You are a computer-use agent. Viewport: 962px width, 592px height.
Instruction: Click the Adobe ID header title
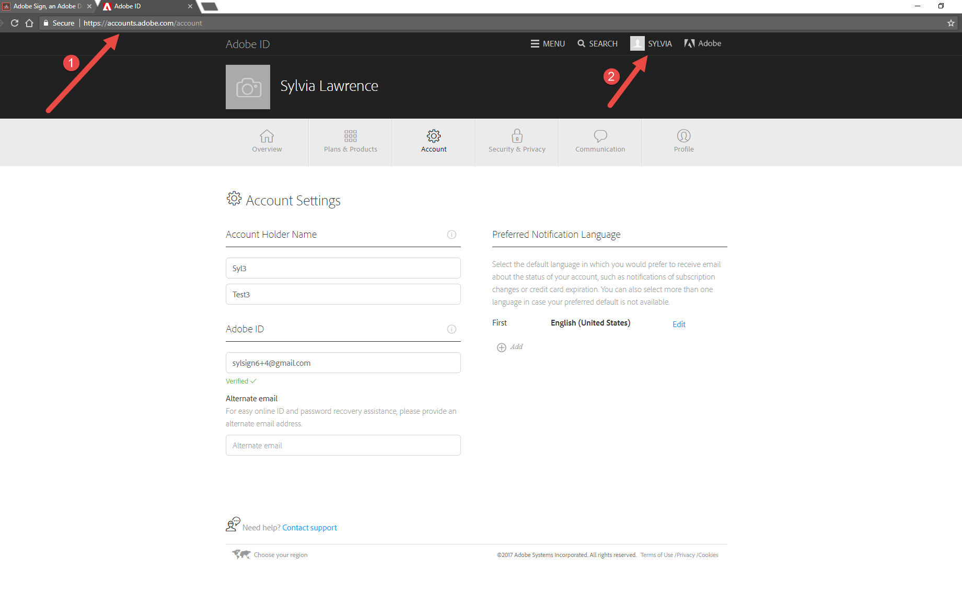click(x=248, y=44)
